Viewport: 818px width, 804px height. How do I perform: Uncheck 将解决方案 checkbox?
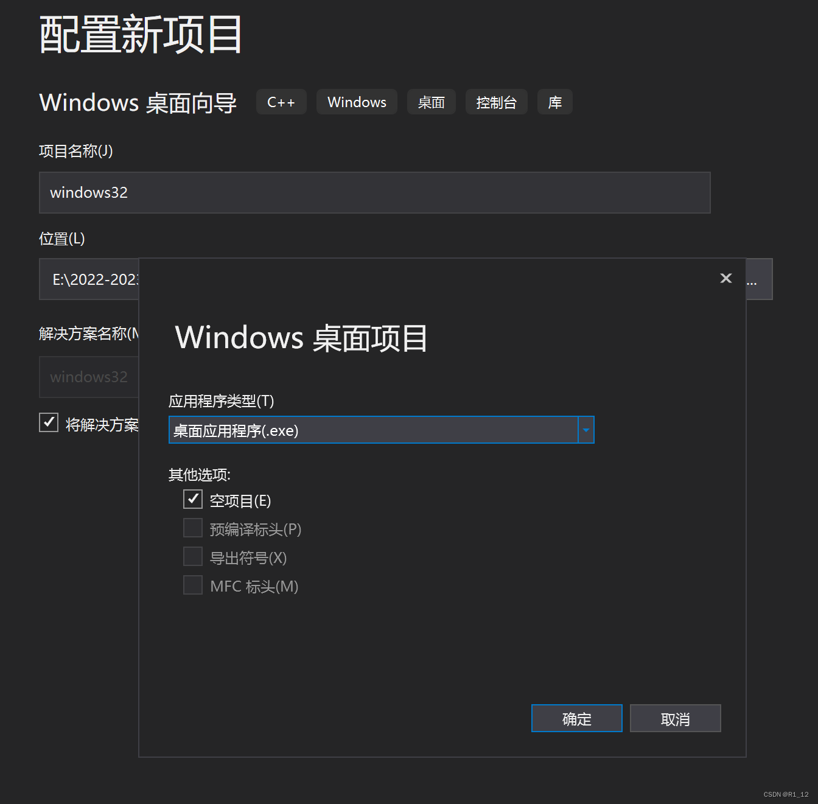point(48,422)
